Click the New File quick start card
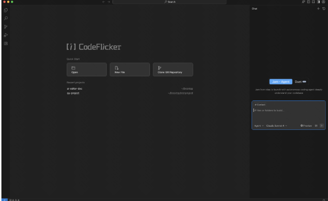The height and width of the screenshot is (201, 328). click(130, 70)
